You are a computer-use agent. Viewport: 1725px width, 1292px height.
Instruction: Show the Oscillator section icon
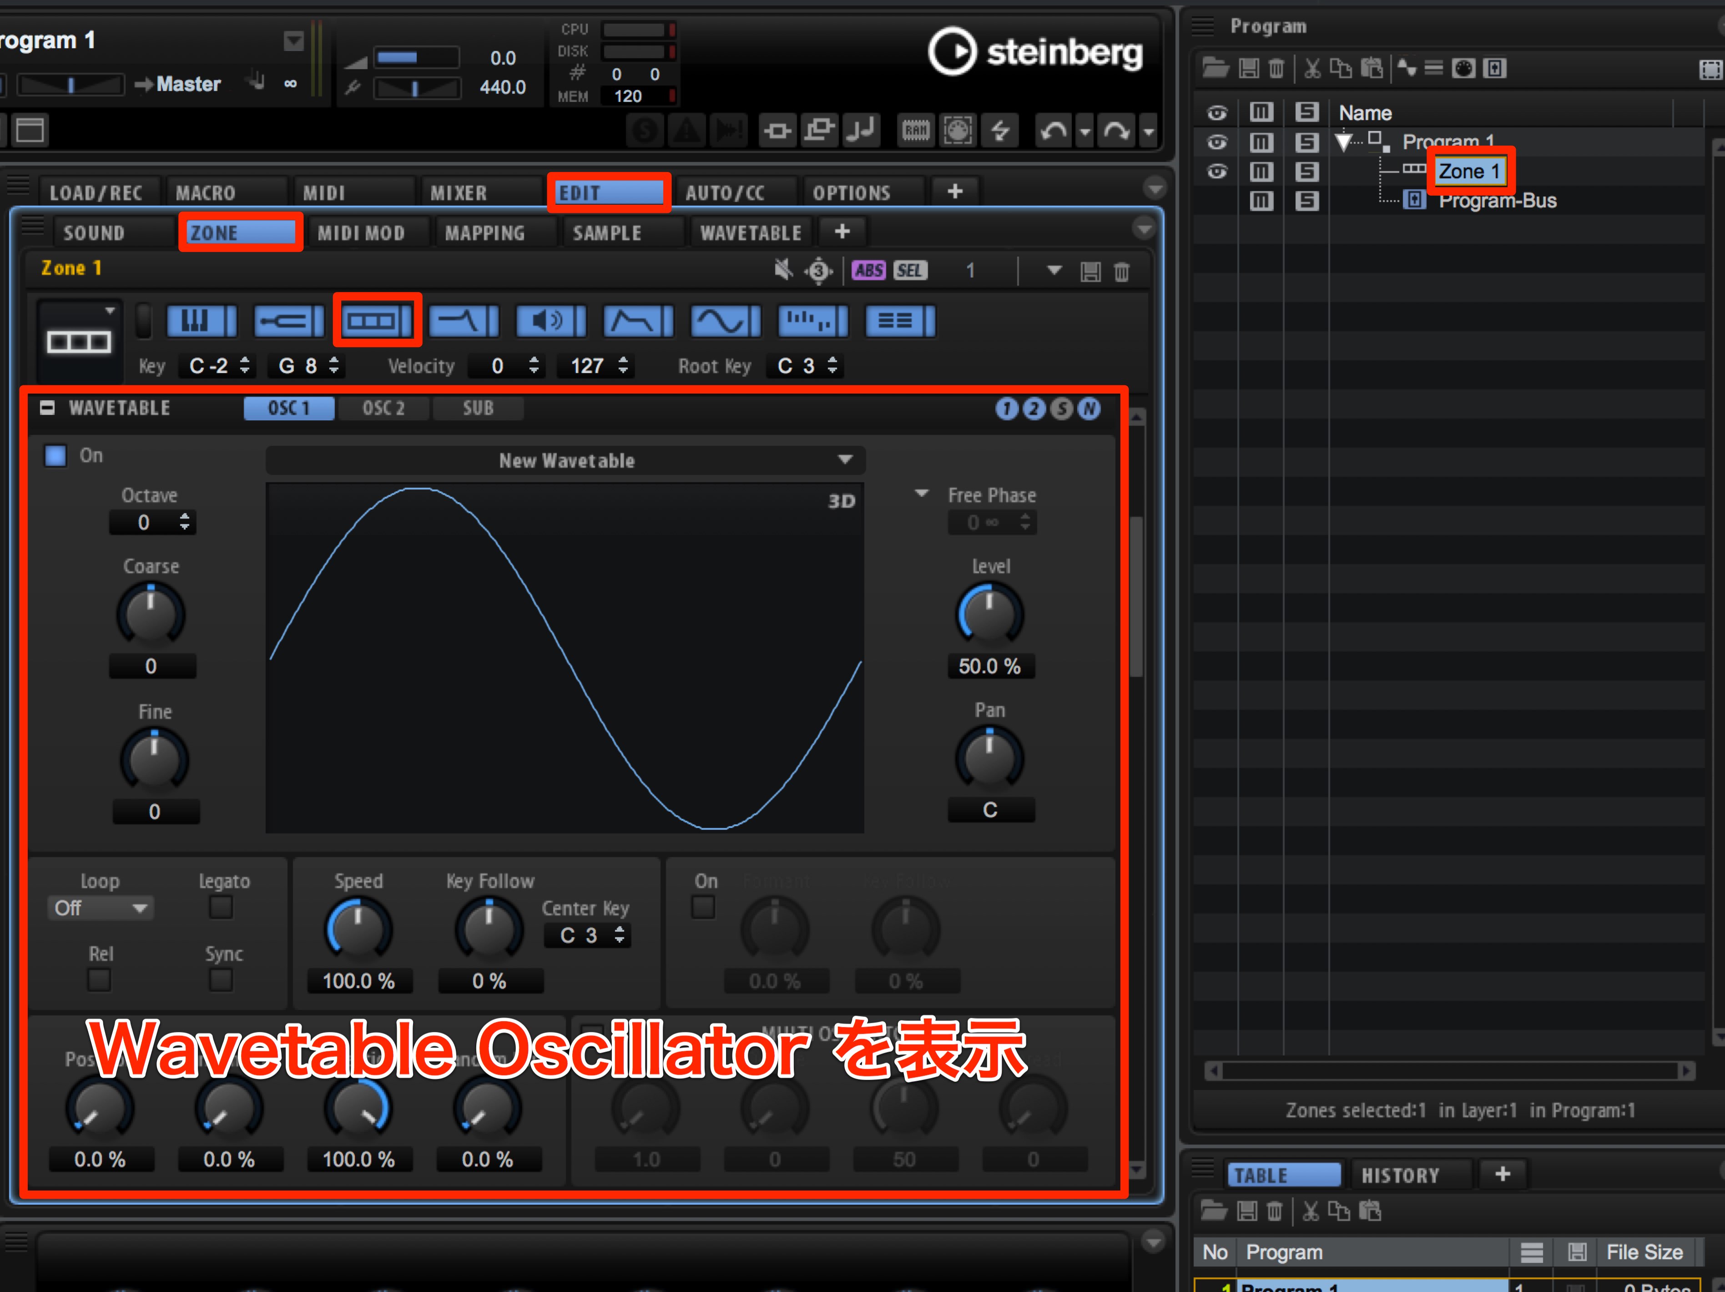click(377, 320)
